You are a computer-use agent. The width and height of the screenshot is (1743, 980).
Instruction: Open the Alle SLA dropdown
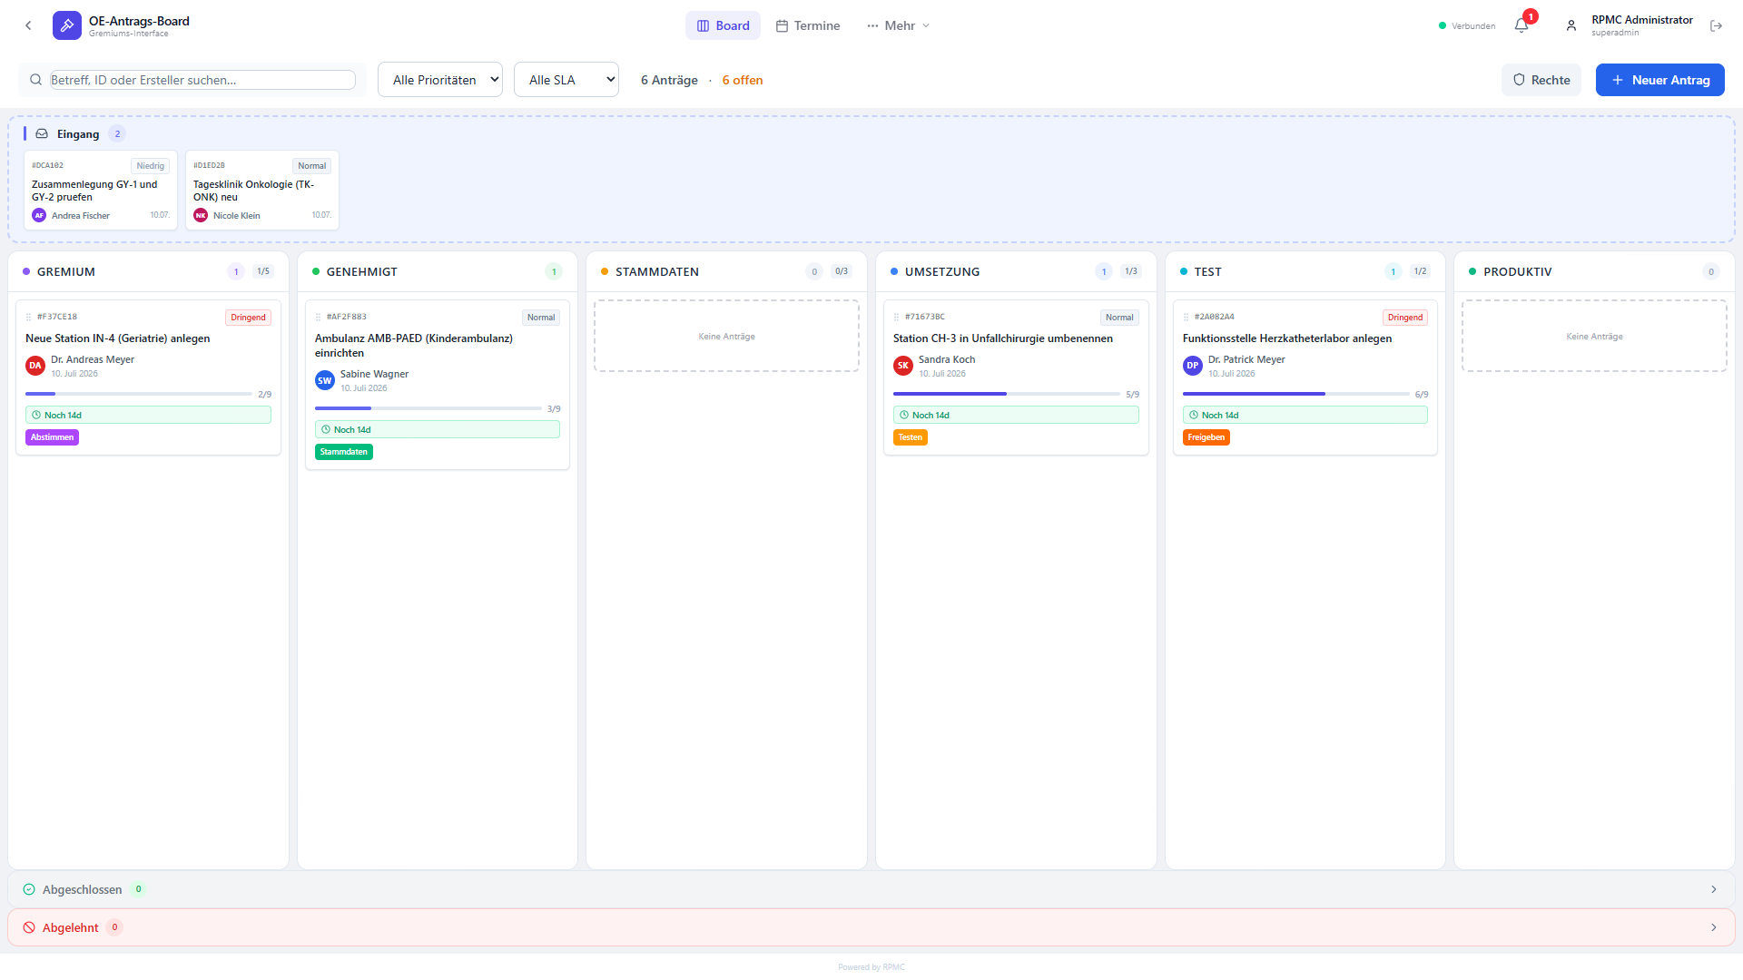[x=566, y=80]
